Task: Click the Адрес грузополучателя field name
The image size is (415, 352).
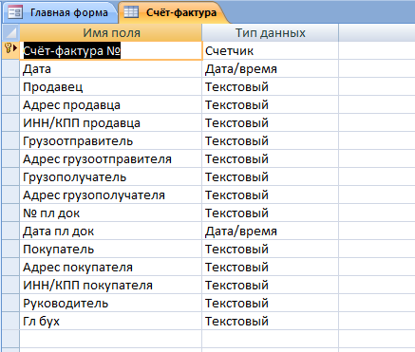Action: pyautogui.click(x=111, y=195)
